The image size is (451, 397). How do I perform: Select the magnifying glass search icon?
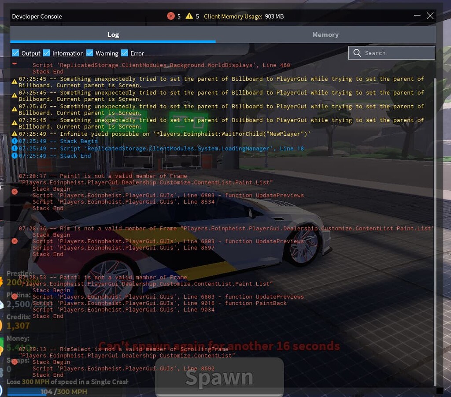pyautogui.click(x=357, y=53)
